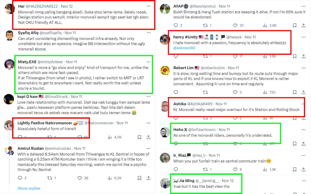This screenshot has width=311, height=194.
Task: Like AYAP's tweet with 33 likes
Action: [x=235, y=25]
